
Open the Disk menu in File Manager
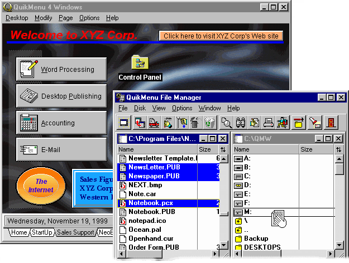click(x=140, y=108)
